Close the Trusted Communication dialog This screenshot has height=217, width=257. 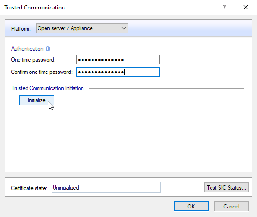tap(246, 7)
